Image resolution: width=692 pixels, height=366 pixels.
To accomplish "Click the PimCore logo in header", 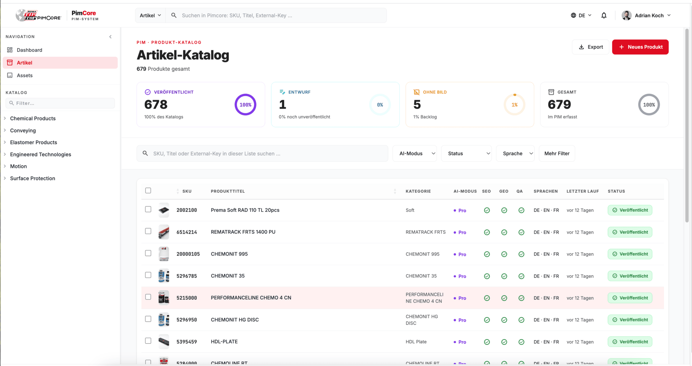I will point(38,15).
